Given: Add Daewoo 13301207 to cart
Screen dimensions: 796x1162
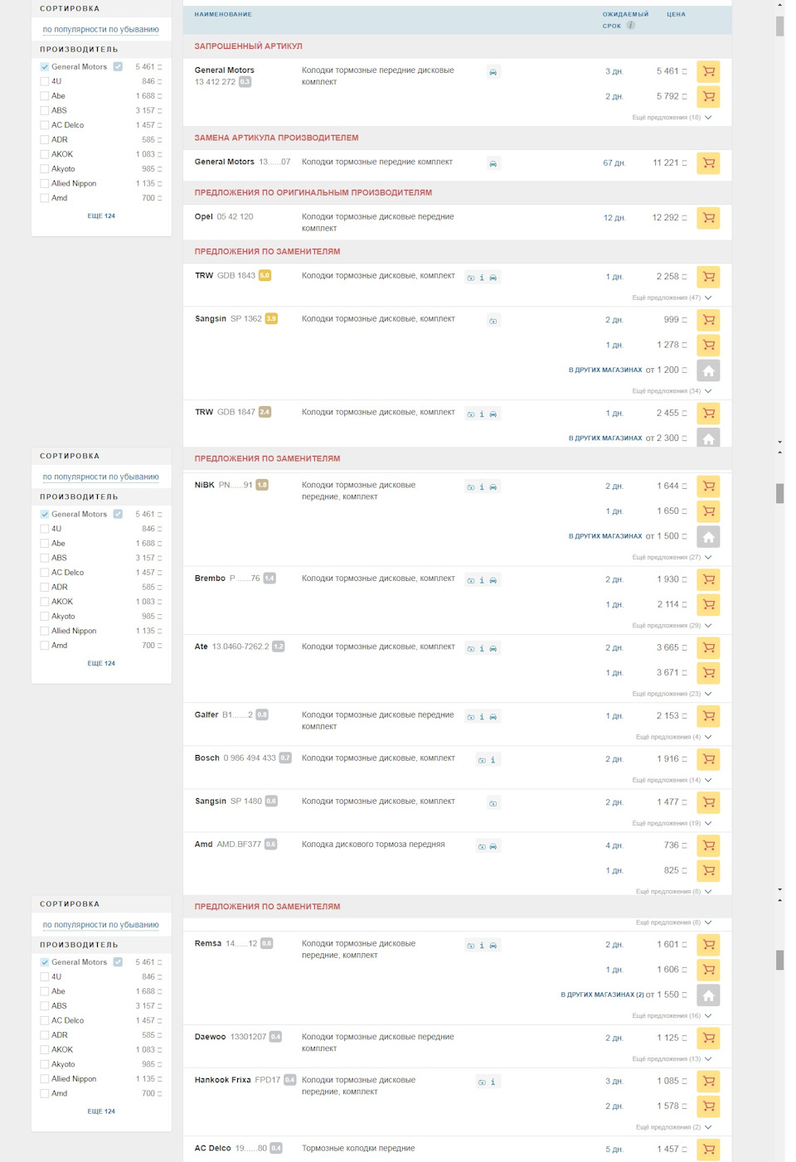Looking at the screenshot, I should tap(708, 1038).
